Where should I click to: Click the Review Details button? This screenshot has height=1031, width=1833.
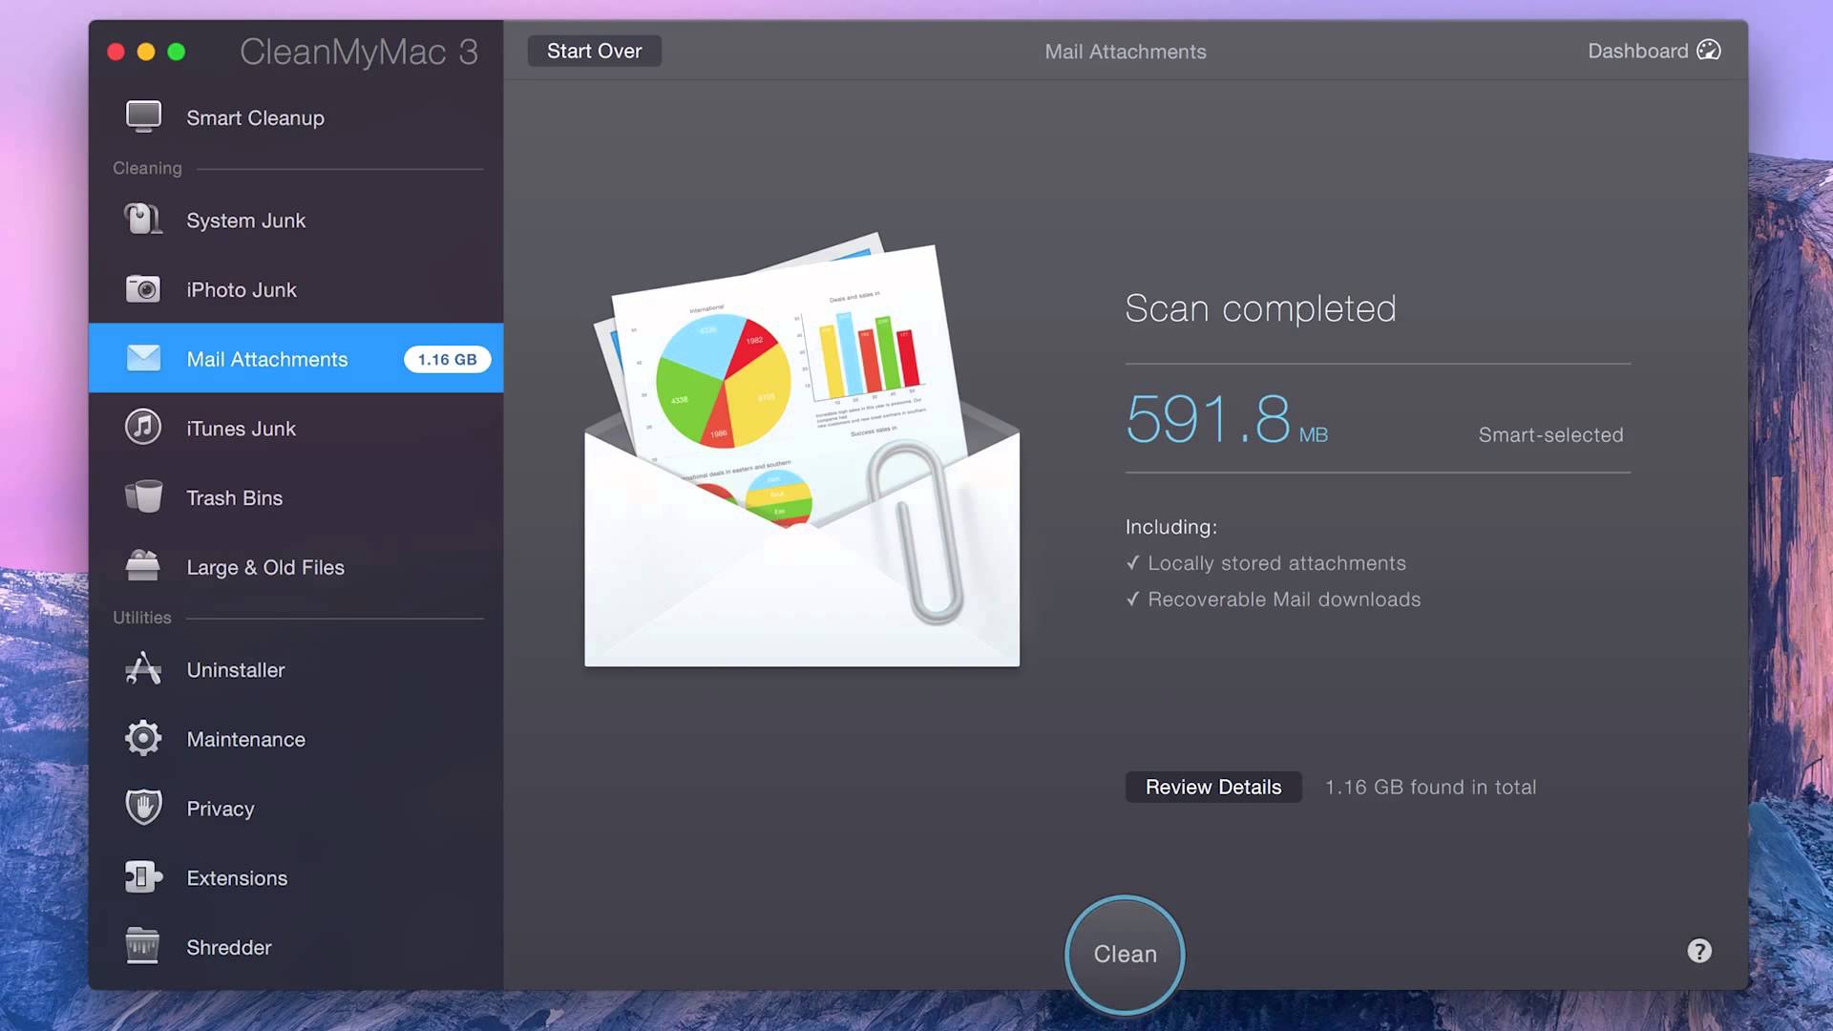pyautogui.click(x=1212, y=786)
